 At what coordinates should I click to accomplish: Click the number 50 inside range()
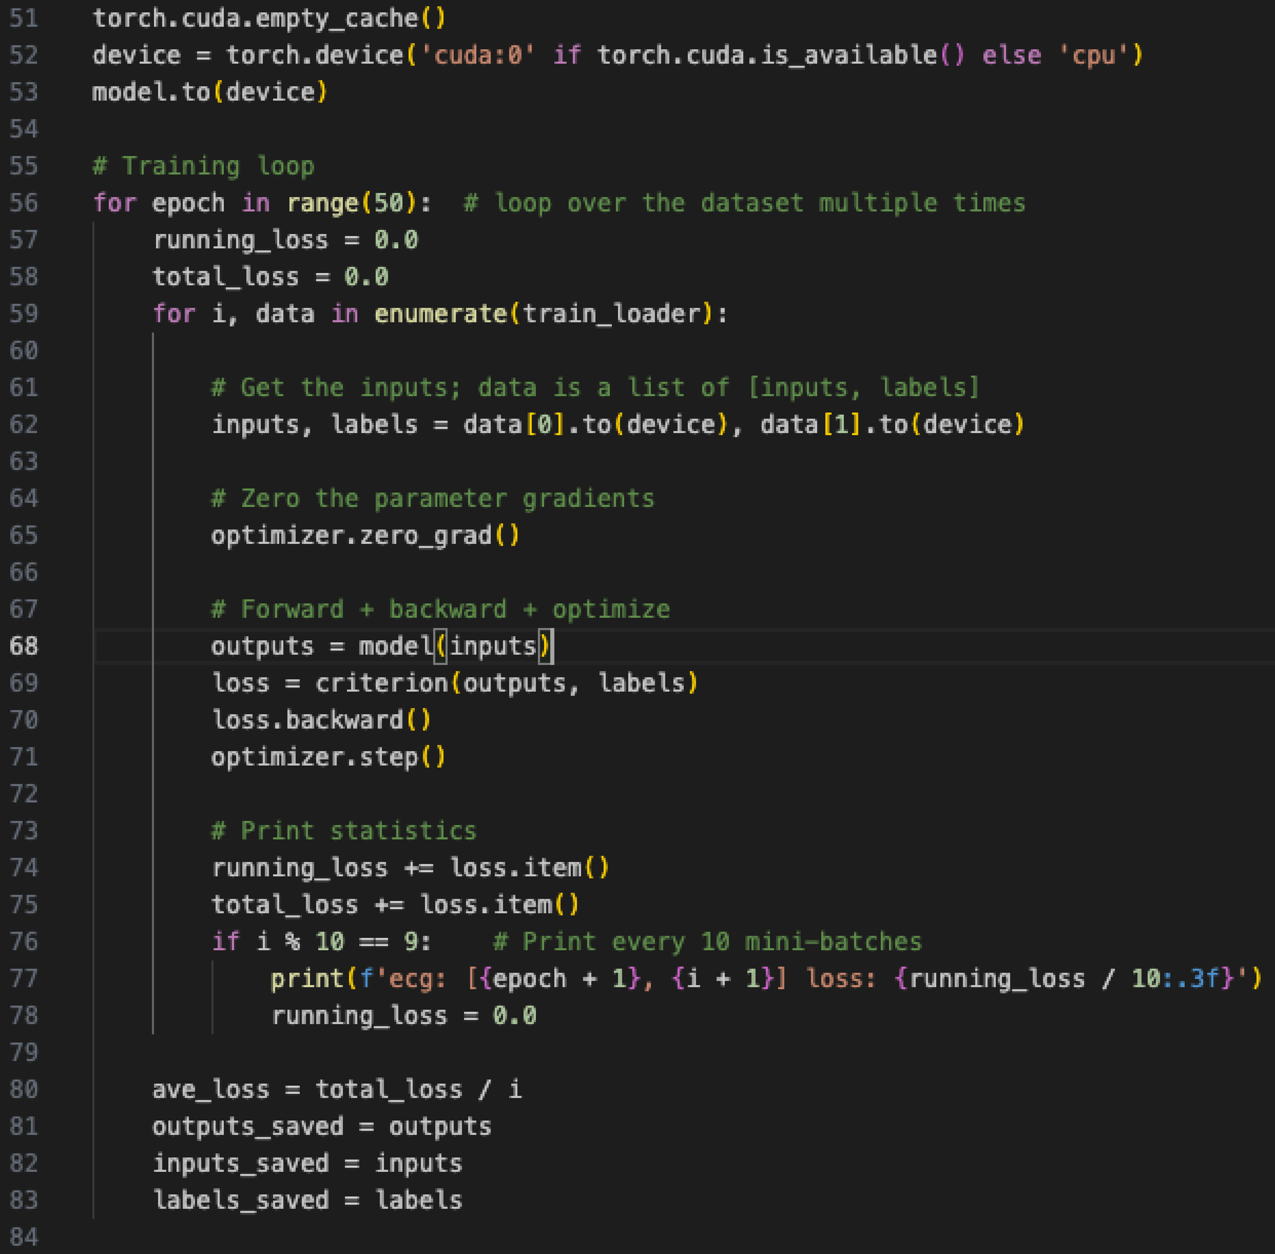pos(389,203)
